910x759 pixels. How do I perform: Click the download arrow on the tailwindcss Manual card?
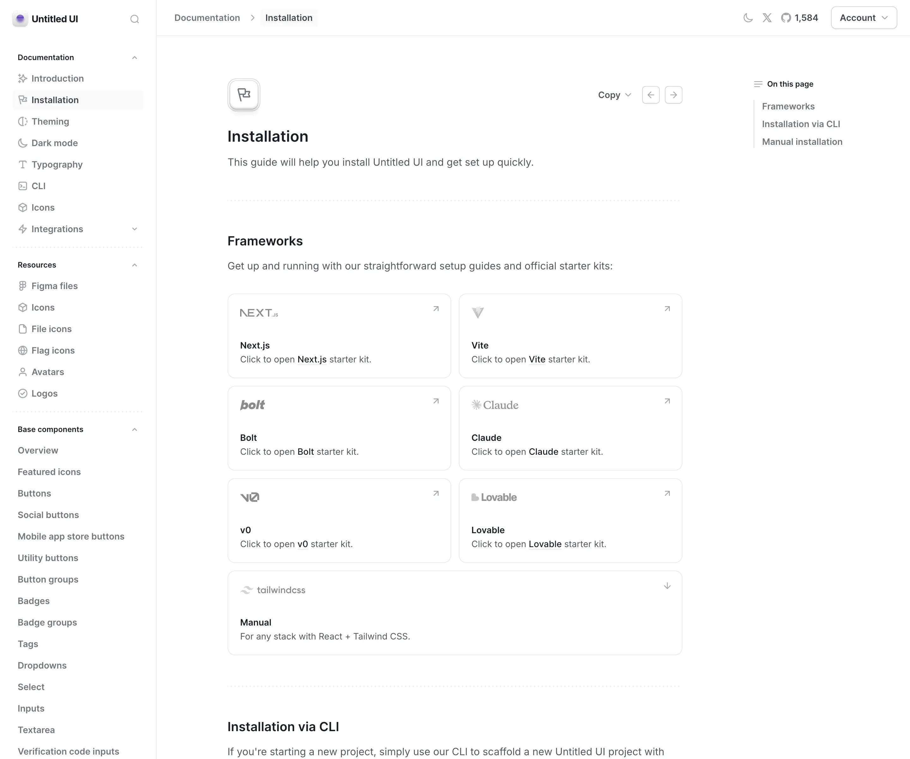[x=667, y=585]
